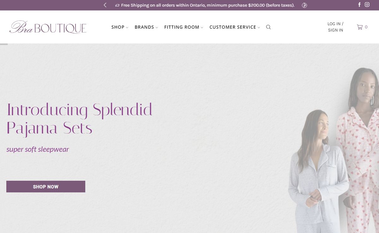379x233 pixels.
Task: Open search with the magnifier icon
Action: [268, 27]
